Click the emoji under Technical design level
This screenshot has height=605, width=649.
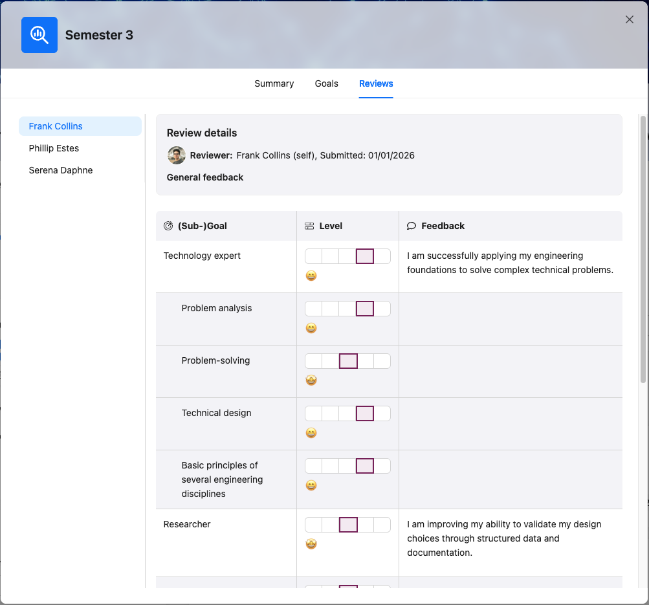pos(311,433)
